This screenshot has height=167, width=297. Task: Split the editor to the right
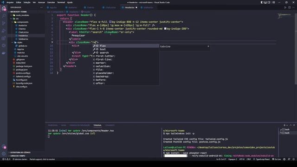coord(290,7)
